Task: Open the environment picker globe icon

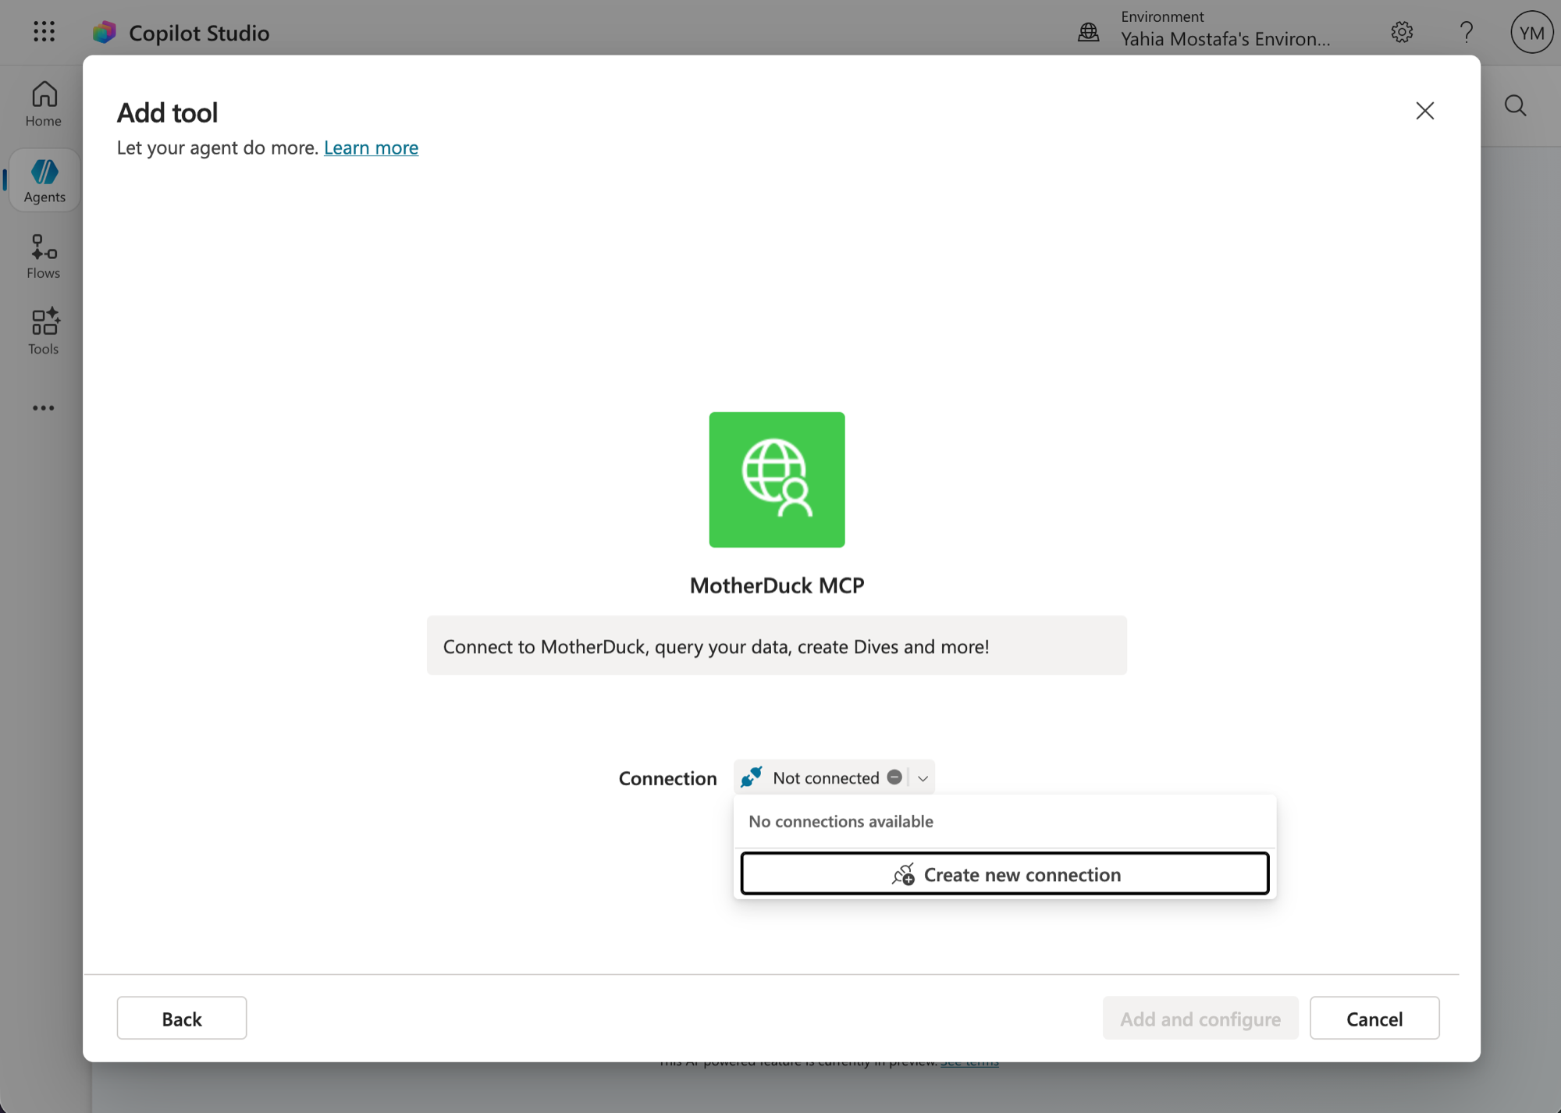Action: coord(1088,32)
